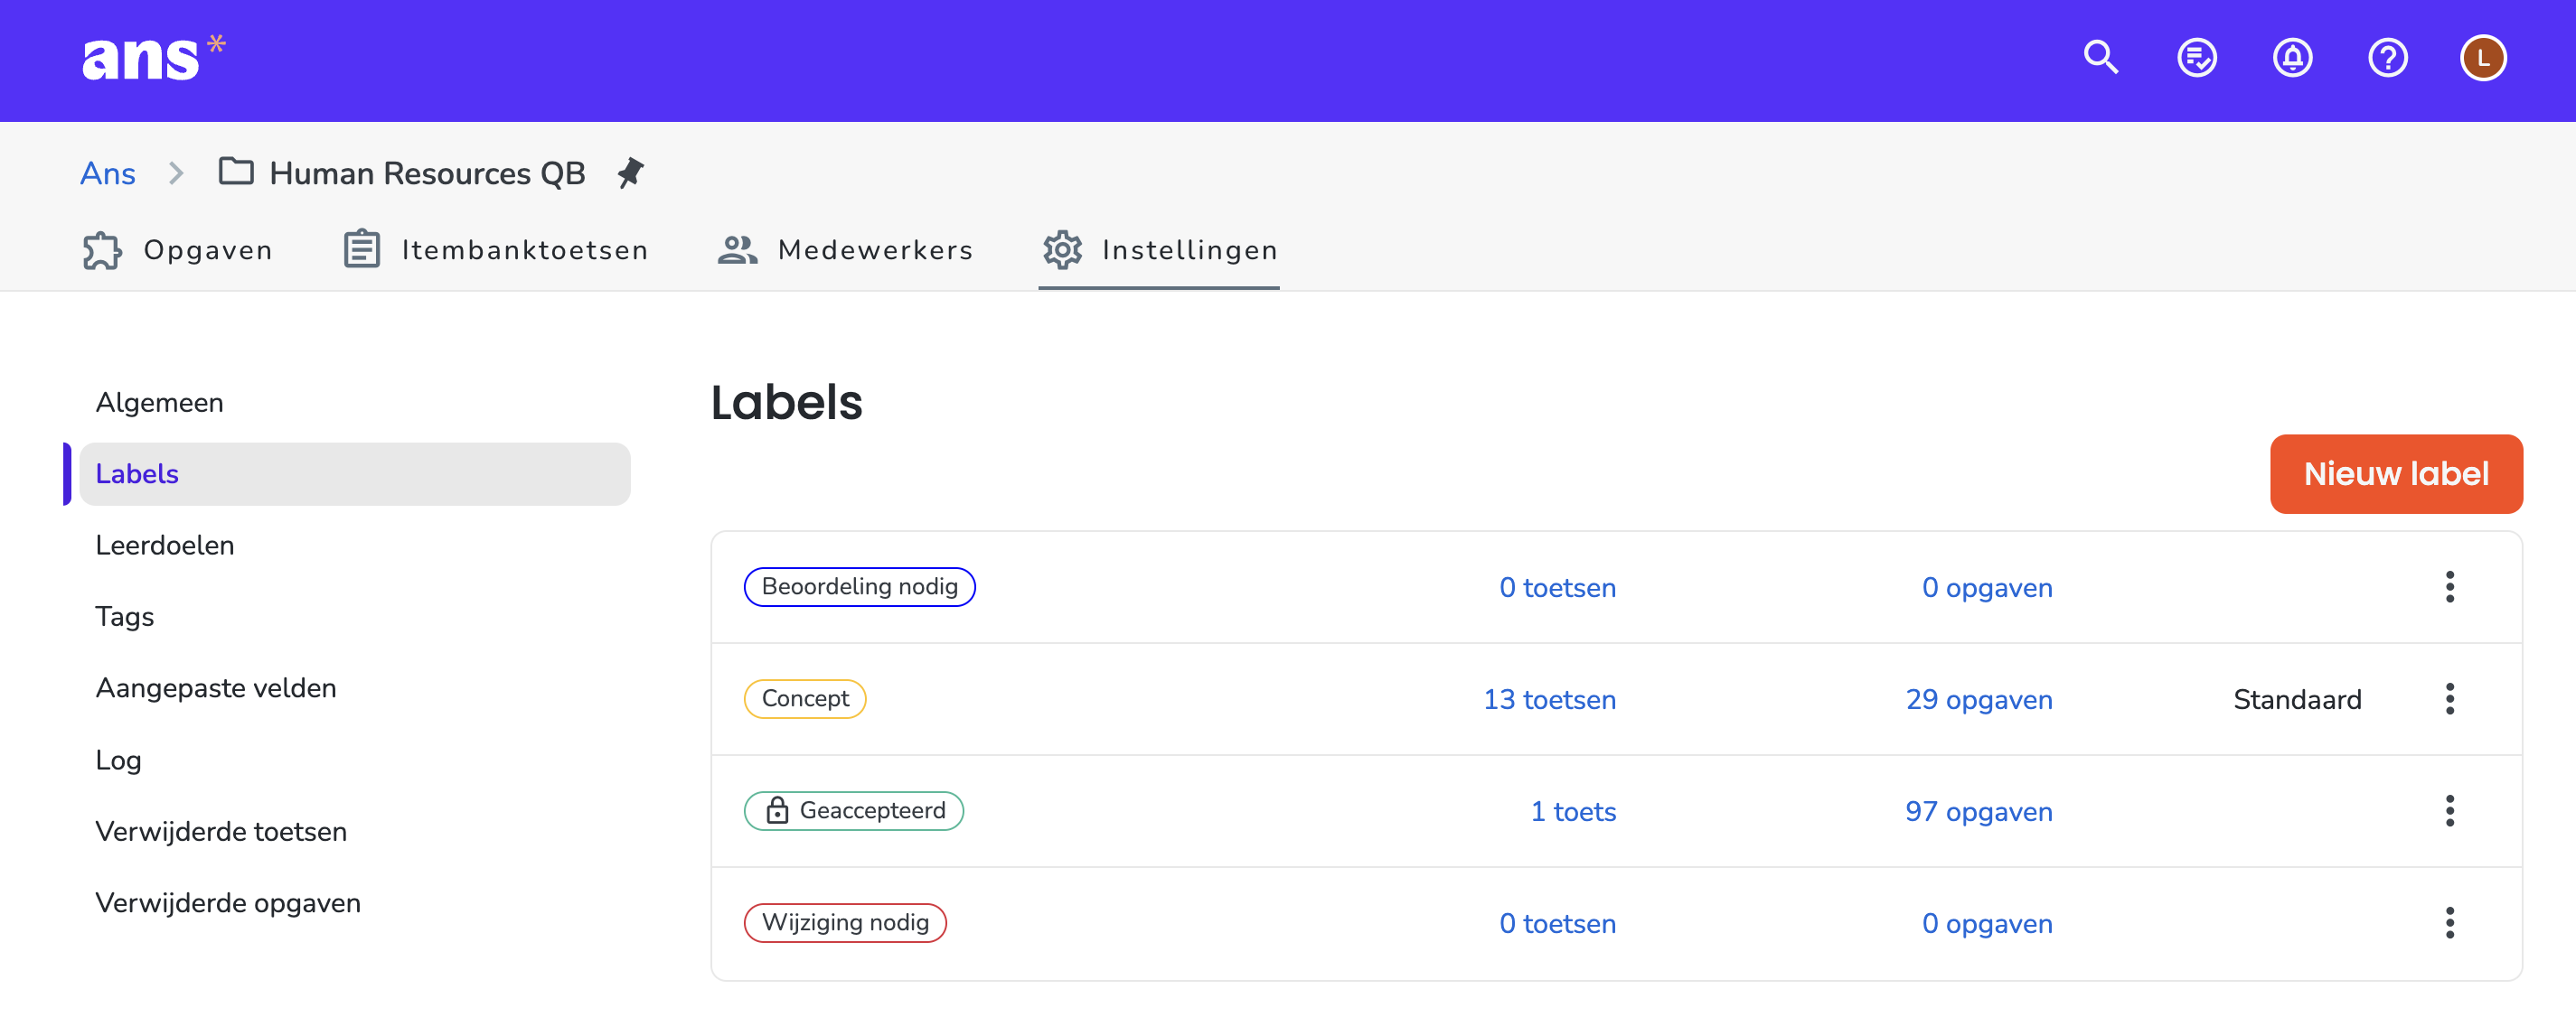Go to Ans breadcrumb link

click(108, 173)
